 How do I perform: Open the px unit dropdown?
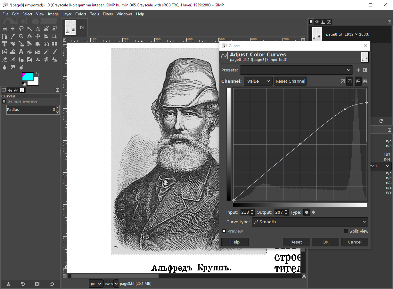pyautogui.click(x=96, y=284)
